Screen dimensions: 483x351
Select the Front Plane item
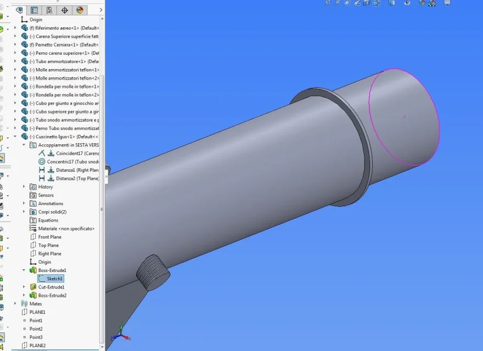pos(49,237)
